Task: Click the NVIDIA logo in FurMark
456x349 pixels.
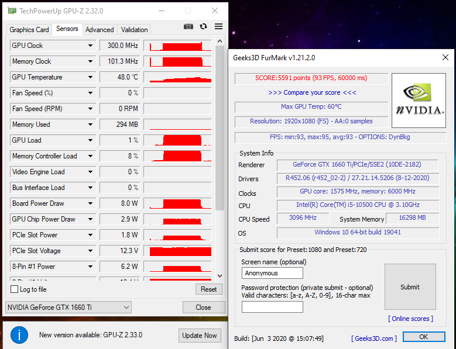Action: point(419,101)
